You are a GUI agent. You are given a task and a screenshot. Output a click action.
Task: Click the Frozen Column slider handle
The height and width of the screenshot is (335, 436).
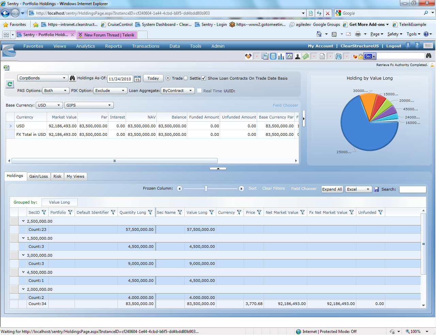[x=206, y=189]
